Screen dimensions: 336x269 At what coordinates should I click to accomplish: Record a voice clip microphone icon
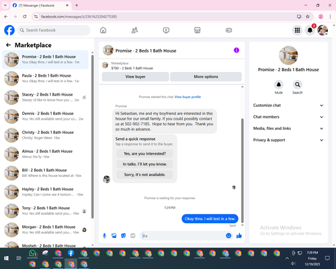[104, 235]
